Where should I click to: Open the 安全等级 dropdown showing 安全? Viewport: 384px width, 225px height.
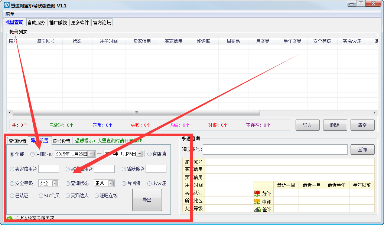coord(55,183)
